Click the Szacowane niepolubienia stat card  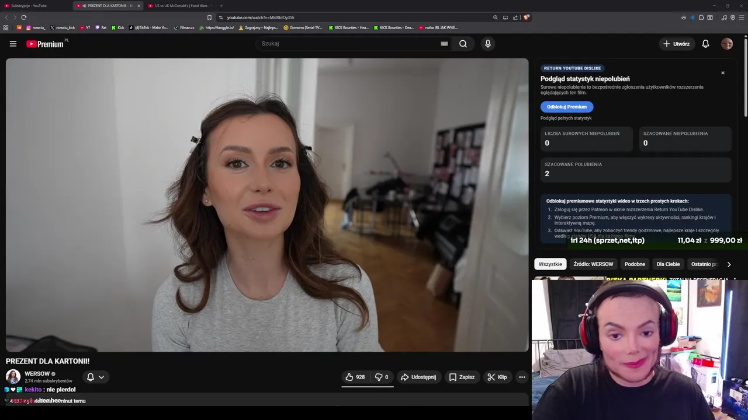[x=685, y=139]
